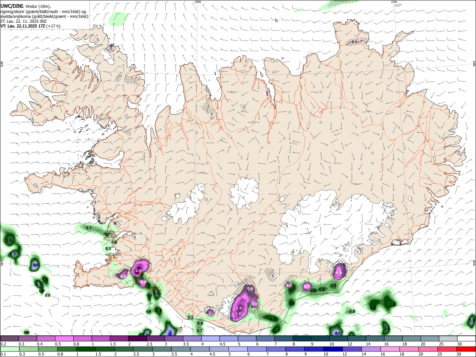Viewport: 476px width, 357px height.
Task: Click the 9.0 precipitation value
Action: pos(36,265)
